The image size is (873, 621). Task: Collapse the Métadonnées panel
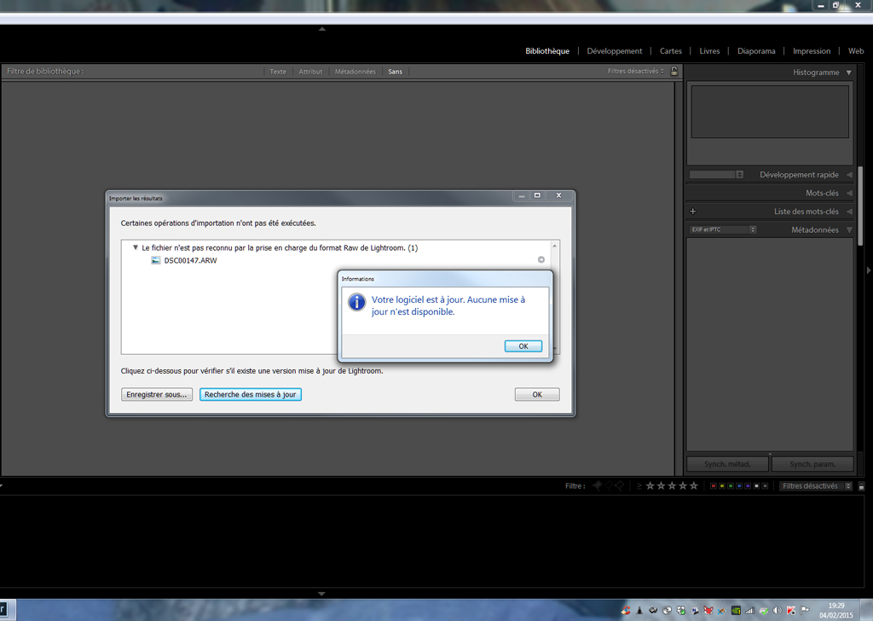[849, 229]
